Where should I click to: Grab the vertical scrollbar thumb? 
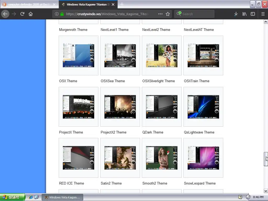click(266, 159)
